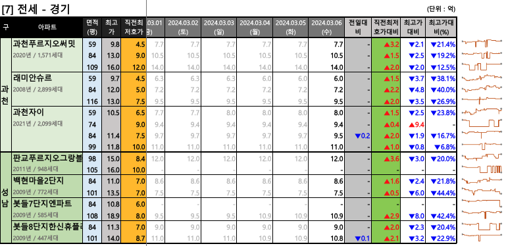Open the sparkline in the ▼22.9% row
506x246 pixels.
pos(482,237)
